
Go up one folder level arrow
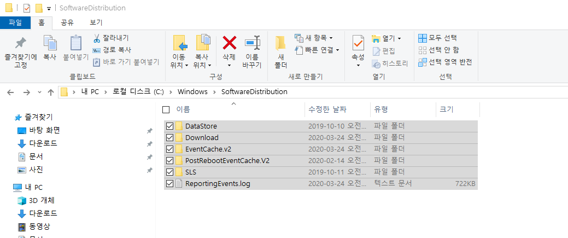51,92
